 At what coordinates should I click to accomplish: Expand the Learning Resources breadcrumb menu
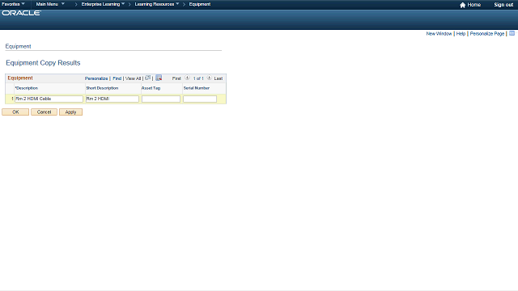(157, 4)
